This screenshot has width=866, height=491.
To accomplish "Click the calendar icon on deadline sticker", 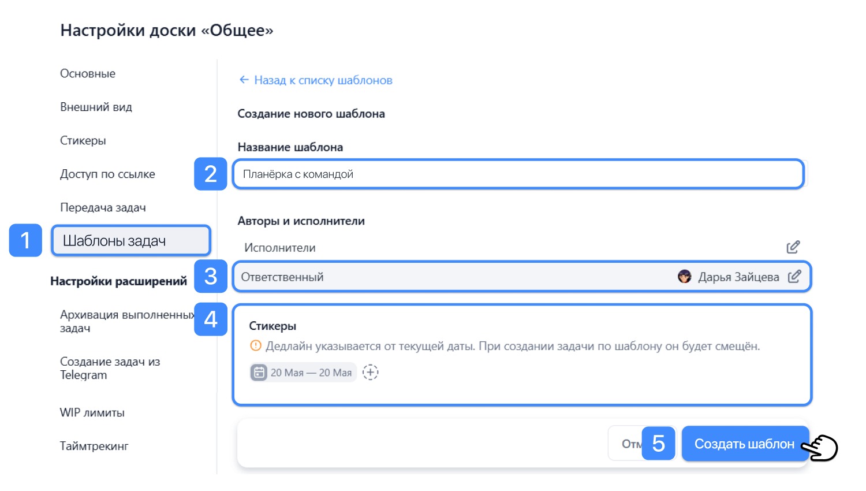I will [x=259, y=373].
